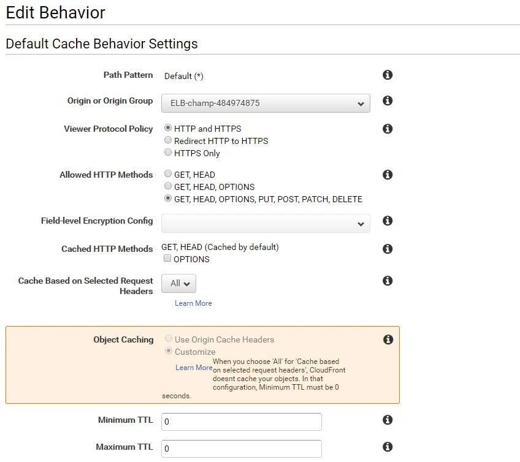
Task: Open the ELB-champ-484974875 origin dropdown
Action: [266, 104]
